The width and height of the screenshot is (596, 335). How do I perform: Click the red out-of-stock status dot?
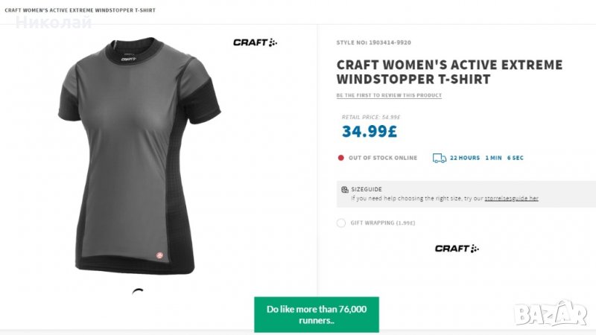coord(340,158)
